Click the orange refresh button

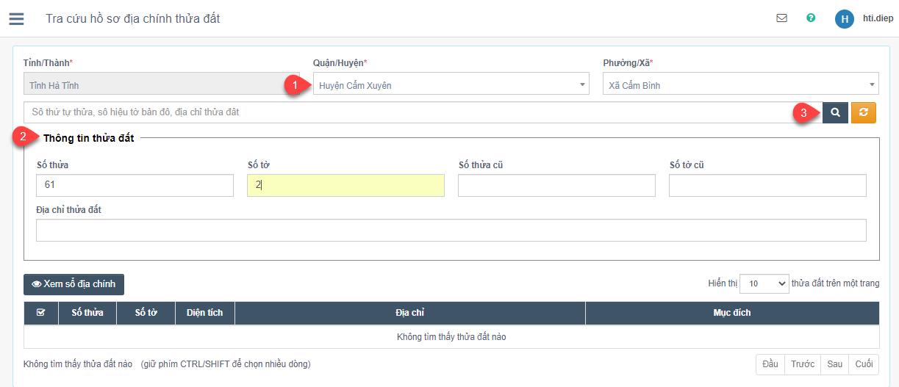pos(864,112)
